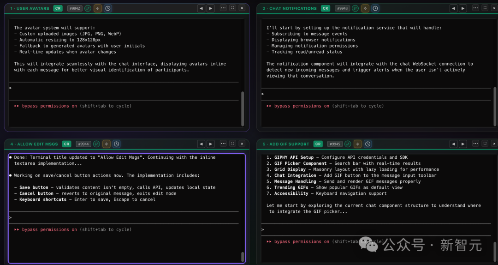Go to next pane from User Avatars header

click(x=211, y=8)
